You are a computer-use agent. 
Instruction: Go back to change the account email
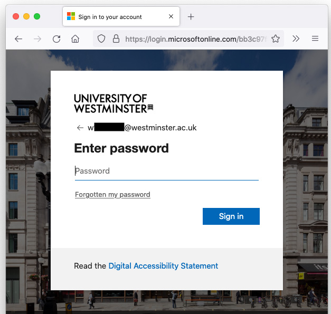(x=80, y=128)
